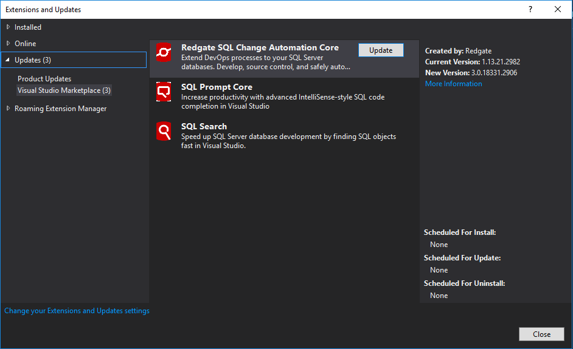This screenshot has width=573, height=349.
Task: Expand the Online category arrow
Action: pyautogui.click(x=8, y=44)
